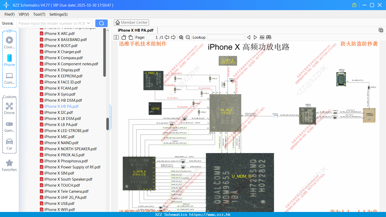Viewport: 386px width, 217px height.
Task: Open iPhone X Component notes.pdf
Action: (x=71, y=64)
